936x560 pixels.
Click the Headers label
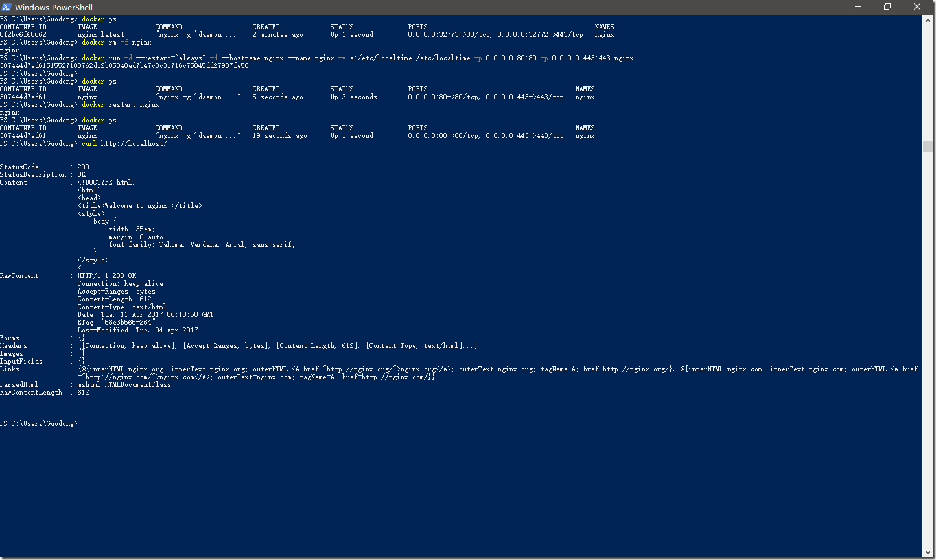[14, 346]
